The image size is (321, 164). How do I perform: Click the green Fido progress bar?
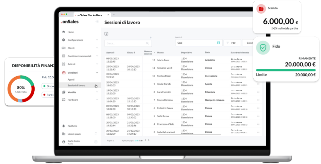coord(286,70)
